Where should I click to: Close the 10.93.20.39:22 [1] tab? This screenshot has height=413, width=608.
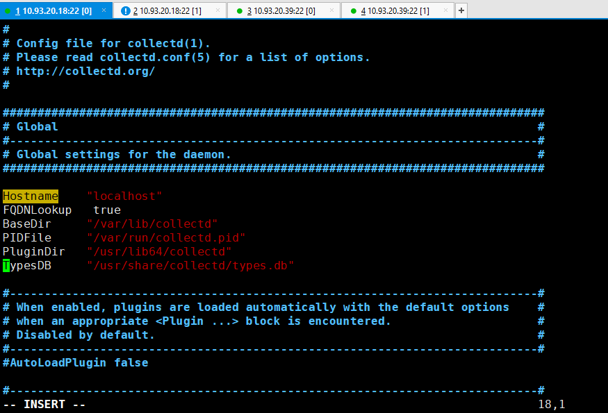(445, 11)
